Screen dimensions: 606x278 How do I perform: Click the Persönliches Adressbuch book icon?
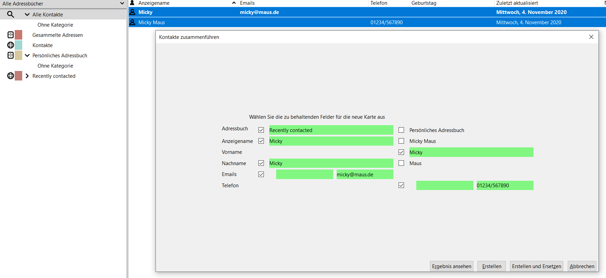pos(11,55)
